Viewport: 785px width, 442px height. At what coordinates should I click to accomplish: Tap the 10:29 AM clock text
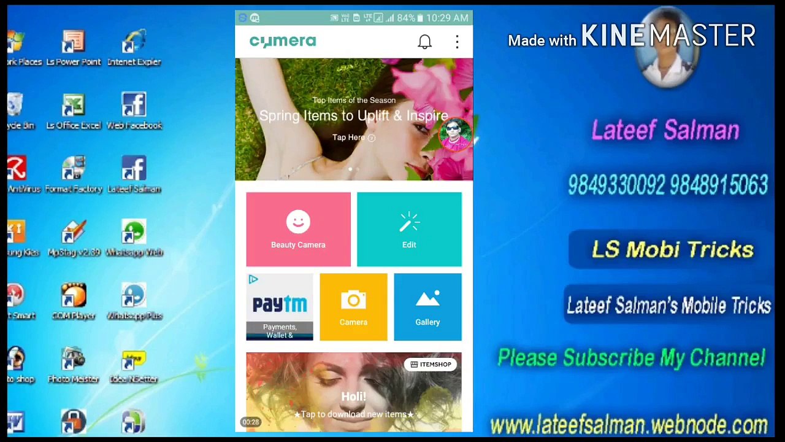[447, 18]
